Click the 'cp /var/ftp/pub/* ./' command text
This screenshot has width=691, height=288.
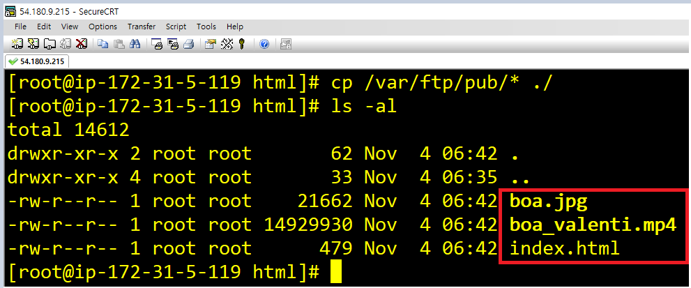441,82
